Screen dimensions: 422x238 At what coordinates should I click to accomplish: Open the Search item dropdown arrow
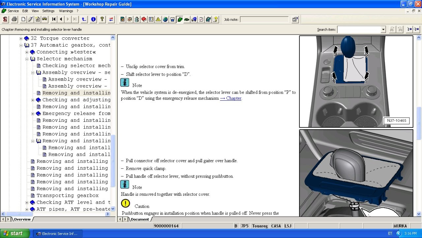click(x=383, y=30)
